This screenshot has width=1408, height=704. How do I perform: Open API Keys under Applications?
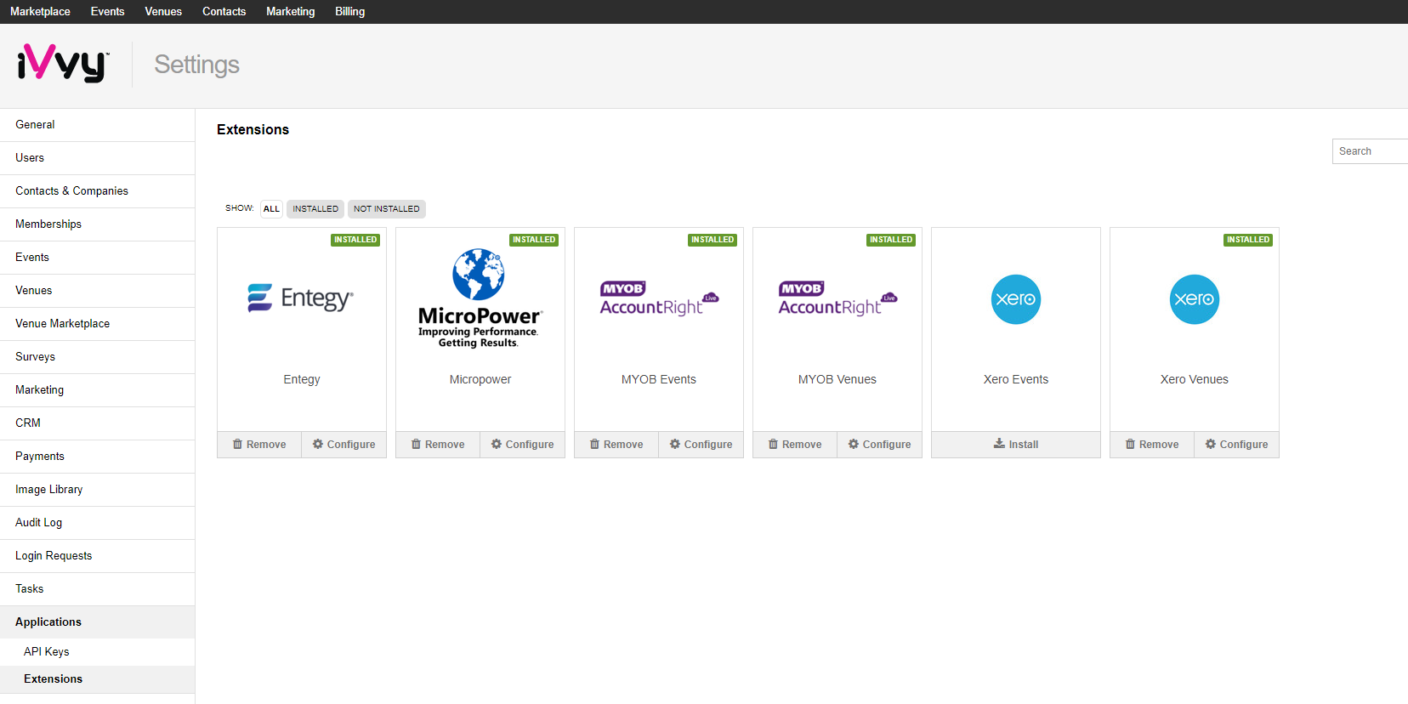pyautogui.click(x=97, y=652)
